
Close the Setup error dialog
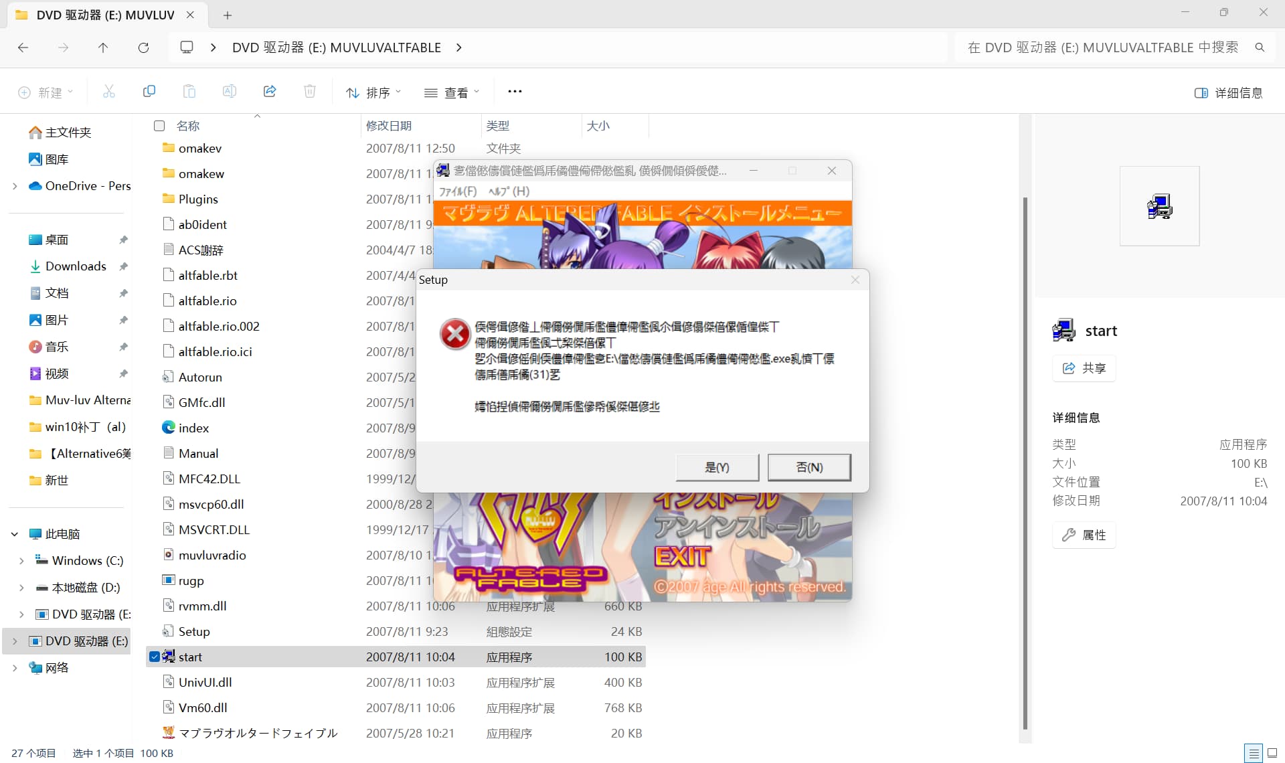coord(855,280)
